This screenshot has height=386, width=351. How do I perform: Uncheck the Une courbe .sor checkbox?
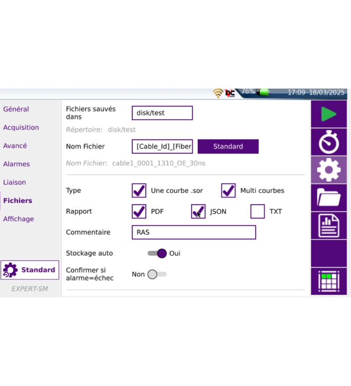point(139,191)
